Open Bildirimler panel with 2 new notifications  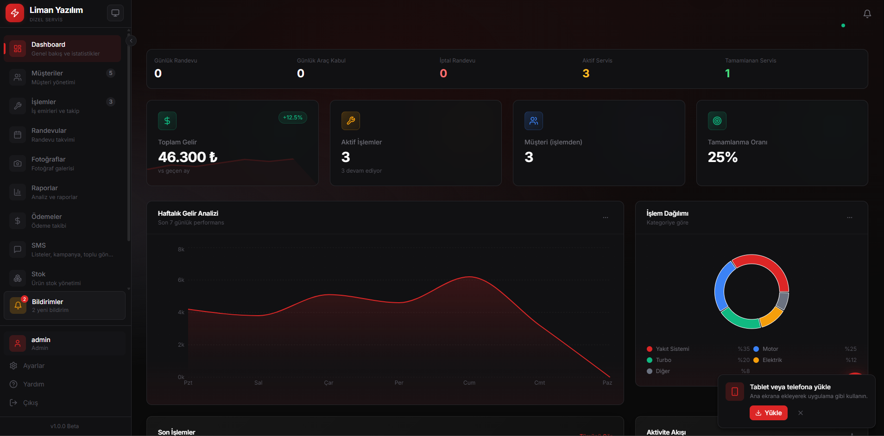tap(64, 305)
